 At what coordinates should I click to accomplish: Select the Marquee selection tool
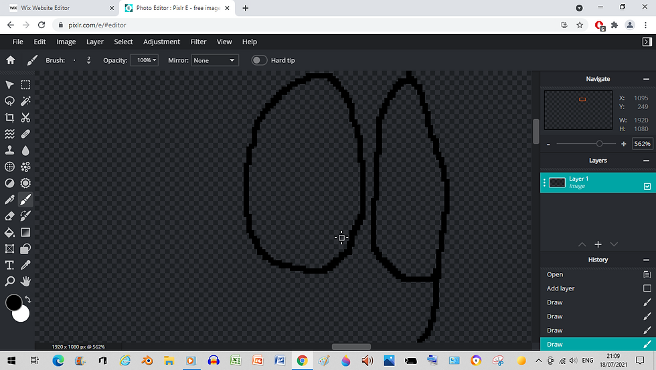pos(25,85)
